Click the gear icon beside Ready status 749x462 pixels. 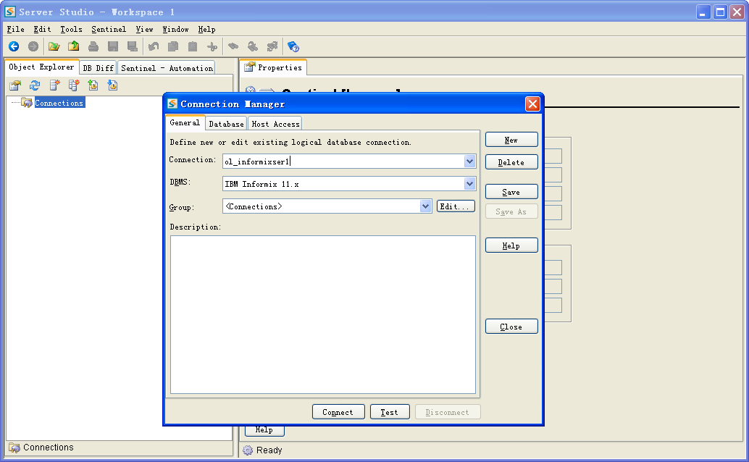[248, 450]
